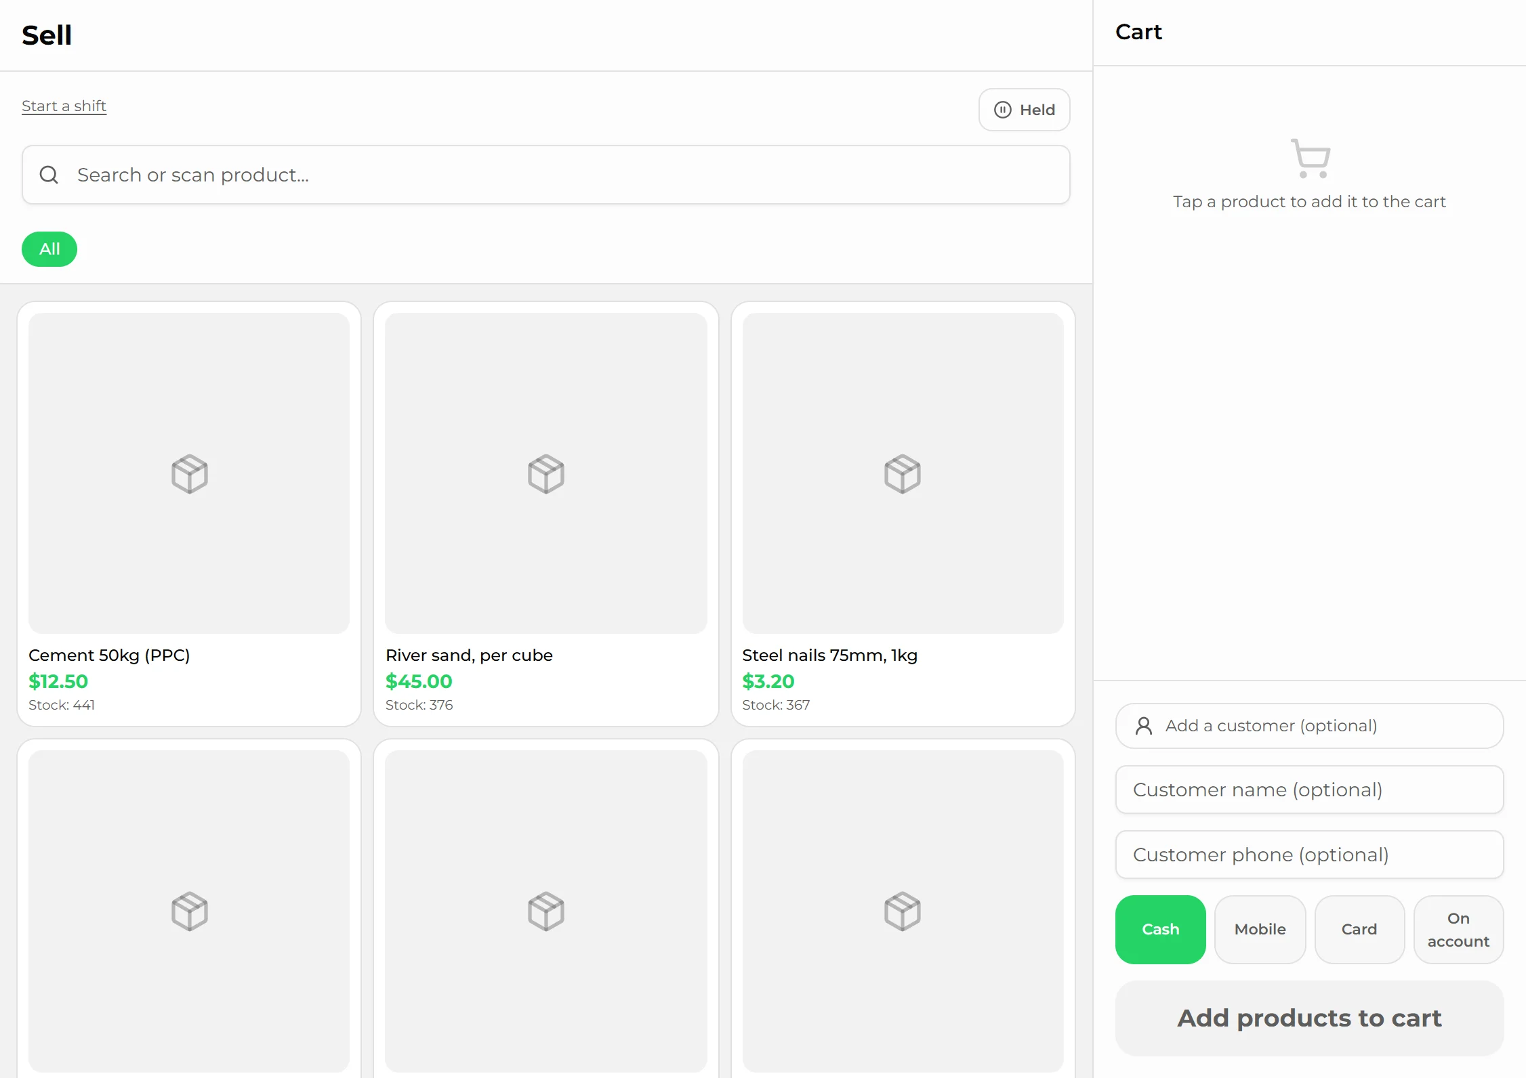This screenshot has height=1078, width=1526.
Task: Open the Add a customer selector
Action: click(1309, 726)
